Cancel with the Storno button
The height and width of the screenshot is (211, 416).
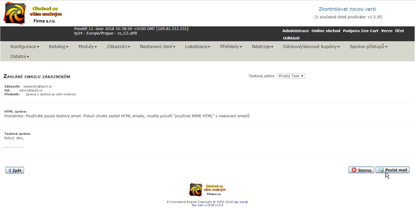click(361, 170)
